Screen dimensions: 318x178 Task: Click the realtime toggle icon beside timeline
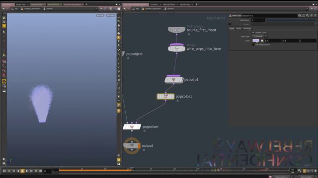click(305, 171)
